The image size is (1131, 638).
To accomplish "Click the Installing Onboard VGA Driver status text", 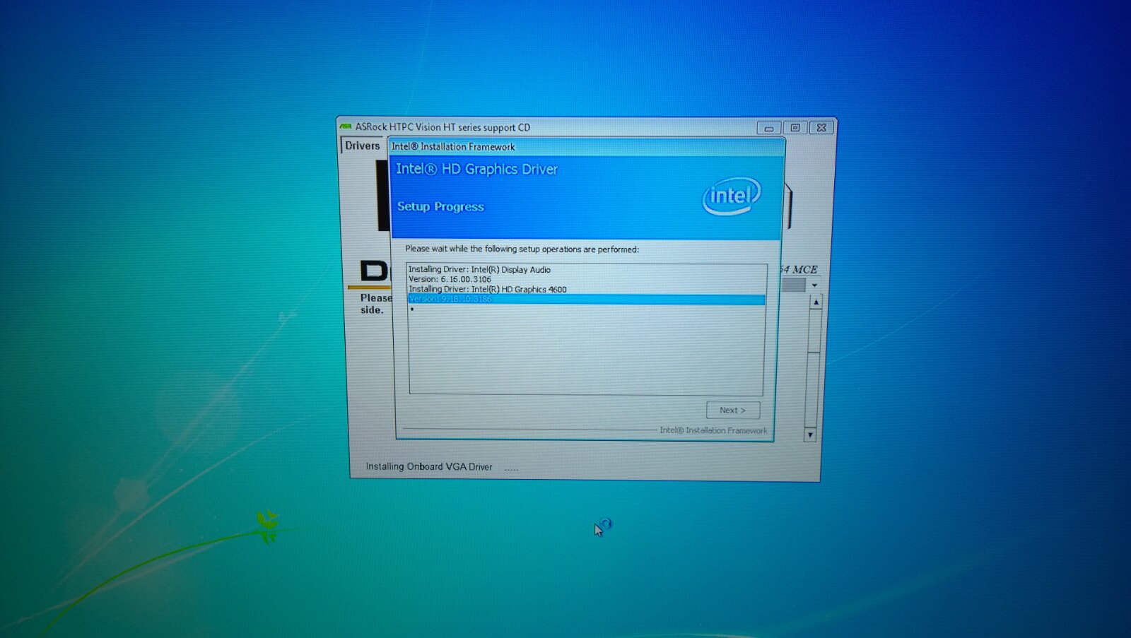I will click(x=429, y=466).
